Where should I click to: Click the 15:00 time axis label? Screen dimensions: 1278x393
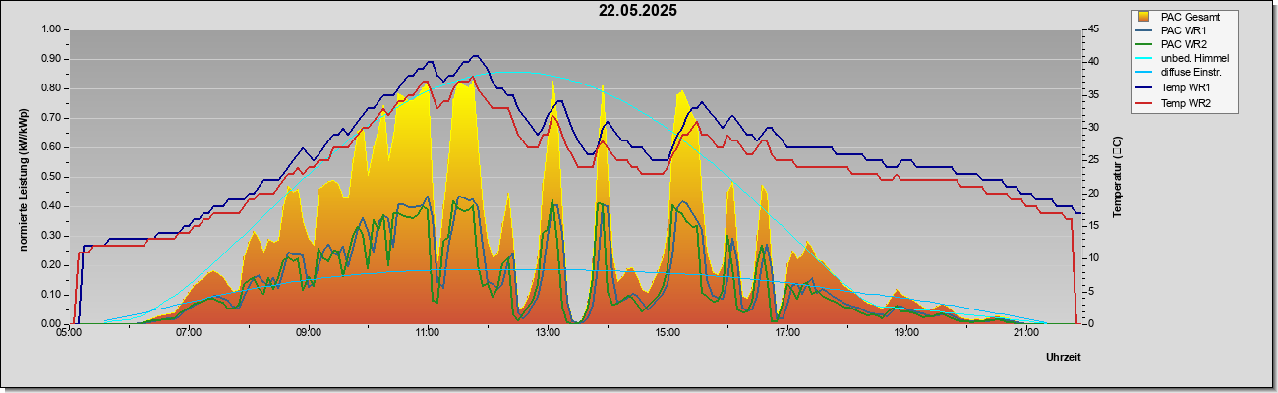667,333
